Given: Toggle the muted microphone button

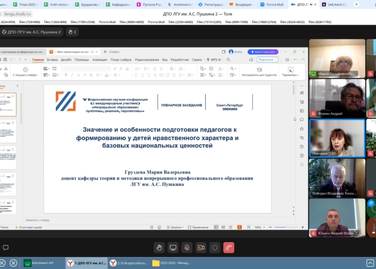Looking at the screenshot, I should [x=187, y=247].
